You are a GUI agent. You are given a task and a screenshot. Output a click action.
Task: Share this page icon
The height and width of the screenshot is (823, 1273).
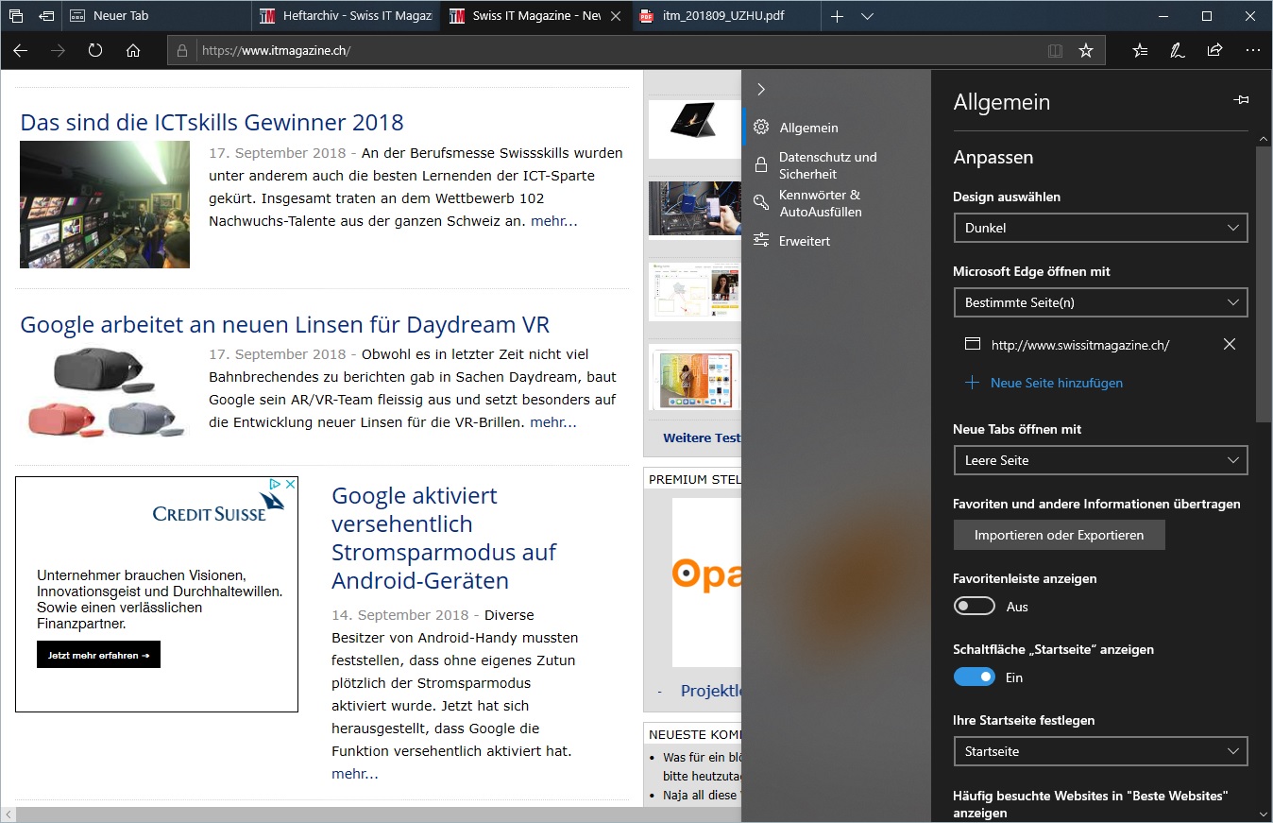[x=1215, y=51]
